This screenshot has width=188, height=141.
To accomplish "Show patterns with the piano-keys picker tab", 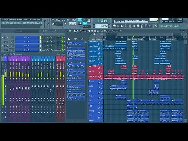I will point(69,39).
